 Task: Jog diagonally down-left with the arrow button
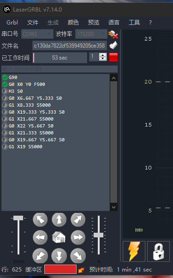[40, 255]
